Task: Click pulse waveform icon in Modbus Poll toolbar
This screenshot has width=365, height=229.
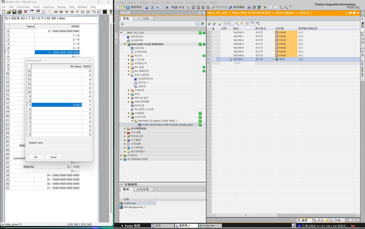Action: (50, 12)
